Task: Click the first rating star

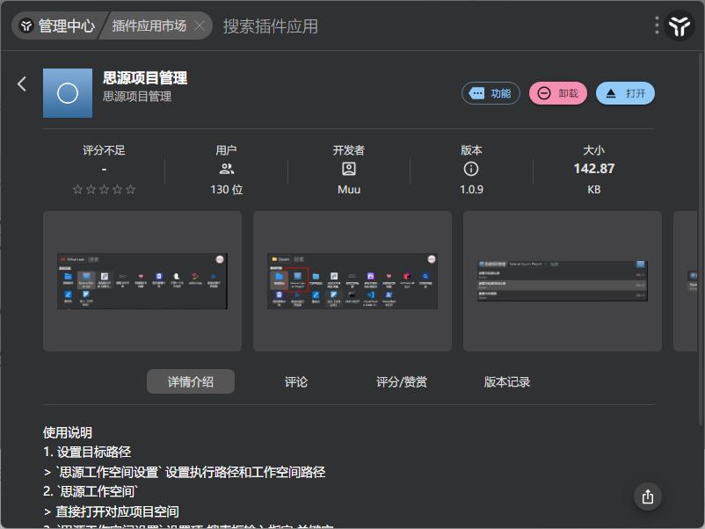Action: 77,190
